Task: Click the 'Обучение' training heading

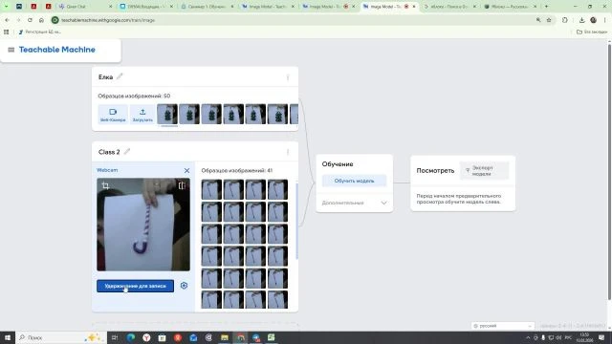Action: [338, 164]
